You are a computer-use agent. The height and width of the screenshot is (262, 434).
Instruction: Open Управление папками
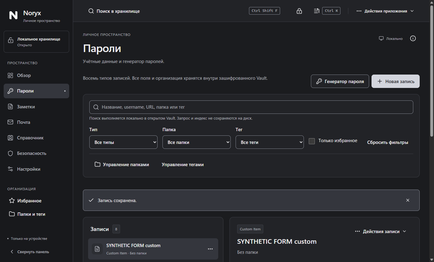[122, 164]
